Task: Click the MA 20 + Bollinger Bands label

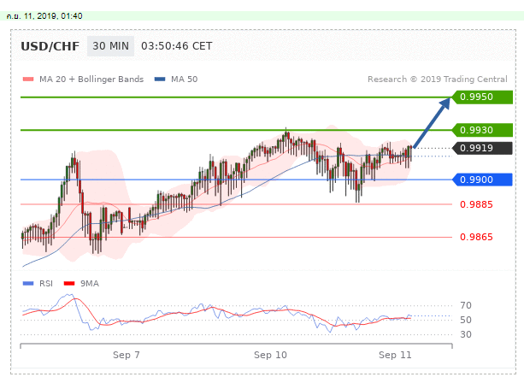Action: [x=91, y=80]
